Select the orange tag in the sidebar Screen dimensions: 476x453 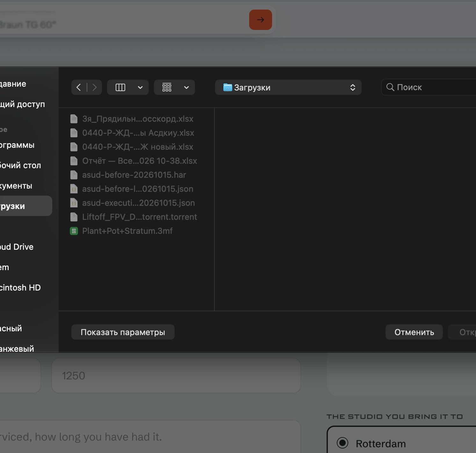(17, 348)
